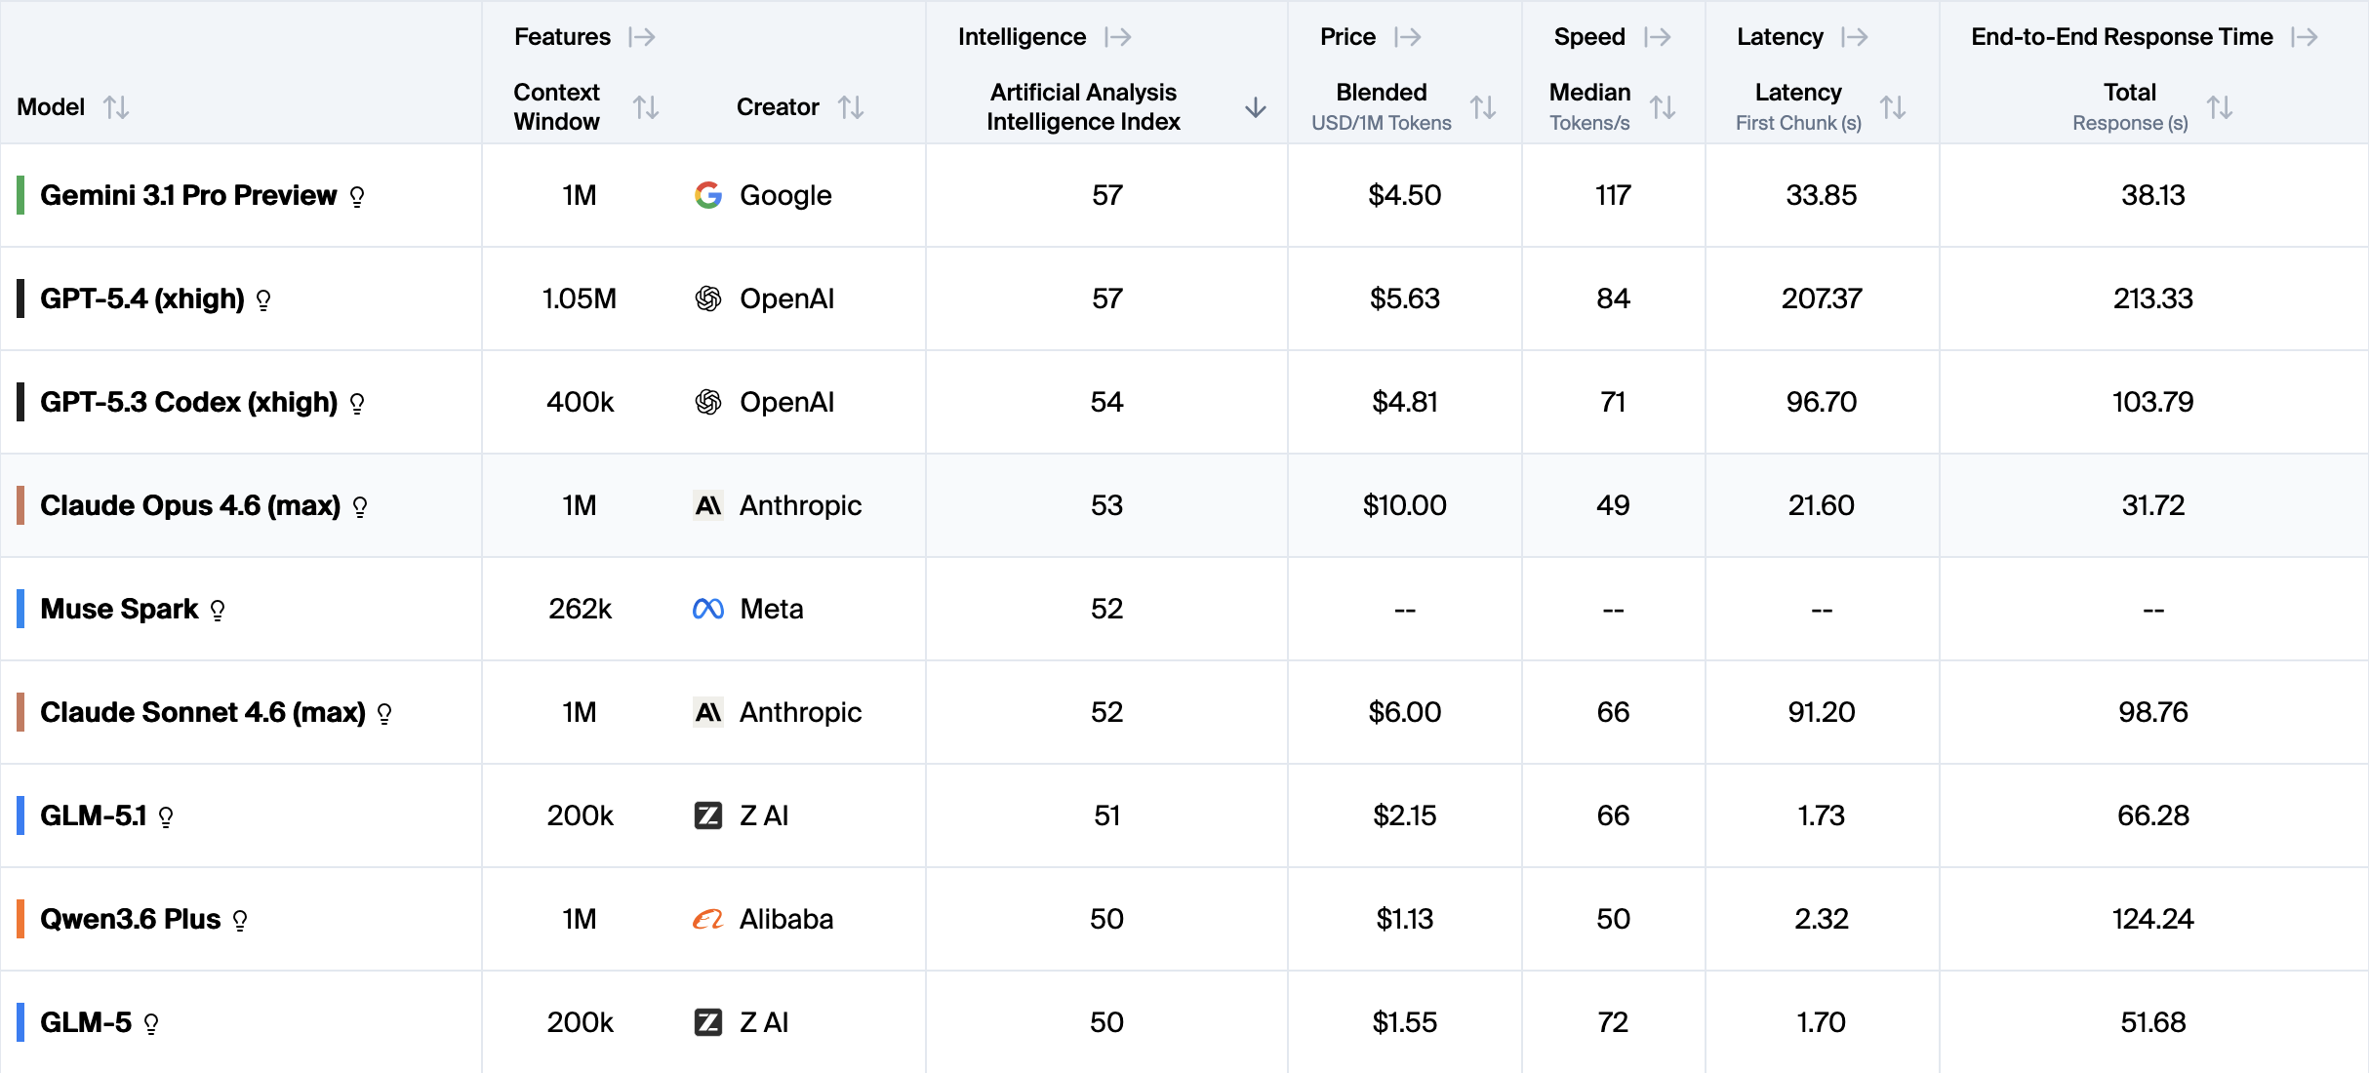2369x1073 pixels.
Task: Sort by Latency First Chunk column
Action: [1892, 107]
